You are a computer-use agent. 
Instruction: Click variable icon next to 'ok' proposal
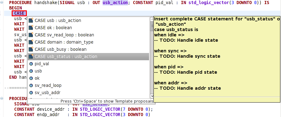[x=31, y=78]
